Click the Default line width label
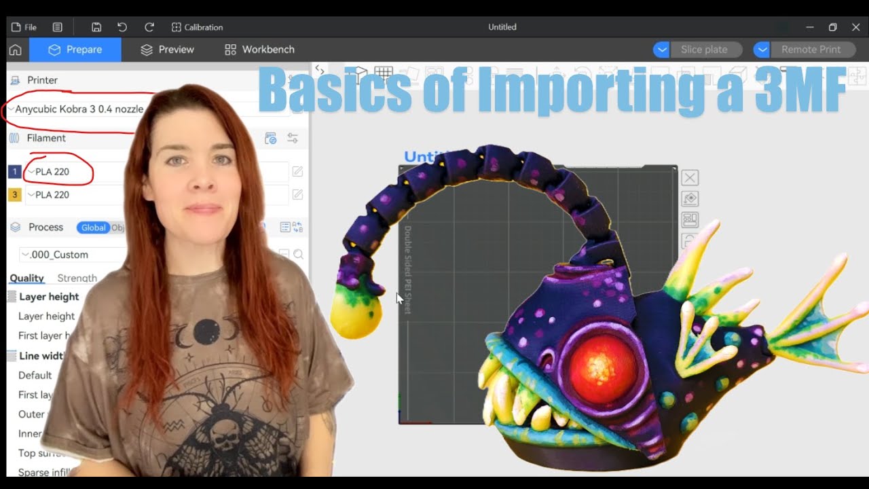Screen dimensions: 869x489 click(x=35, y=375)
